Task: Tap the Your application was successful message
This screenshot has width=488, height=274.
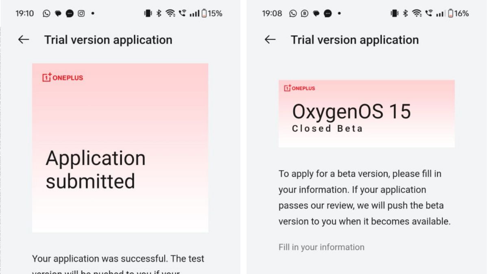Action: pos(118,259)
